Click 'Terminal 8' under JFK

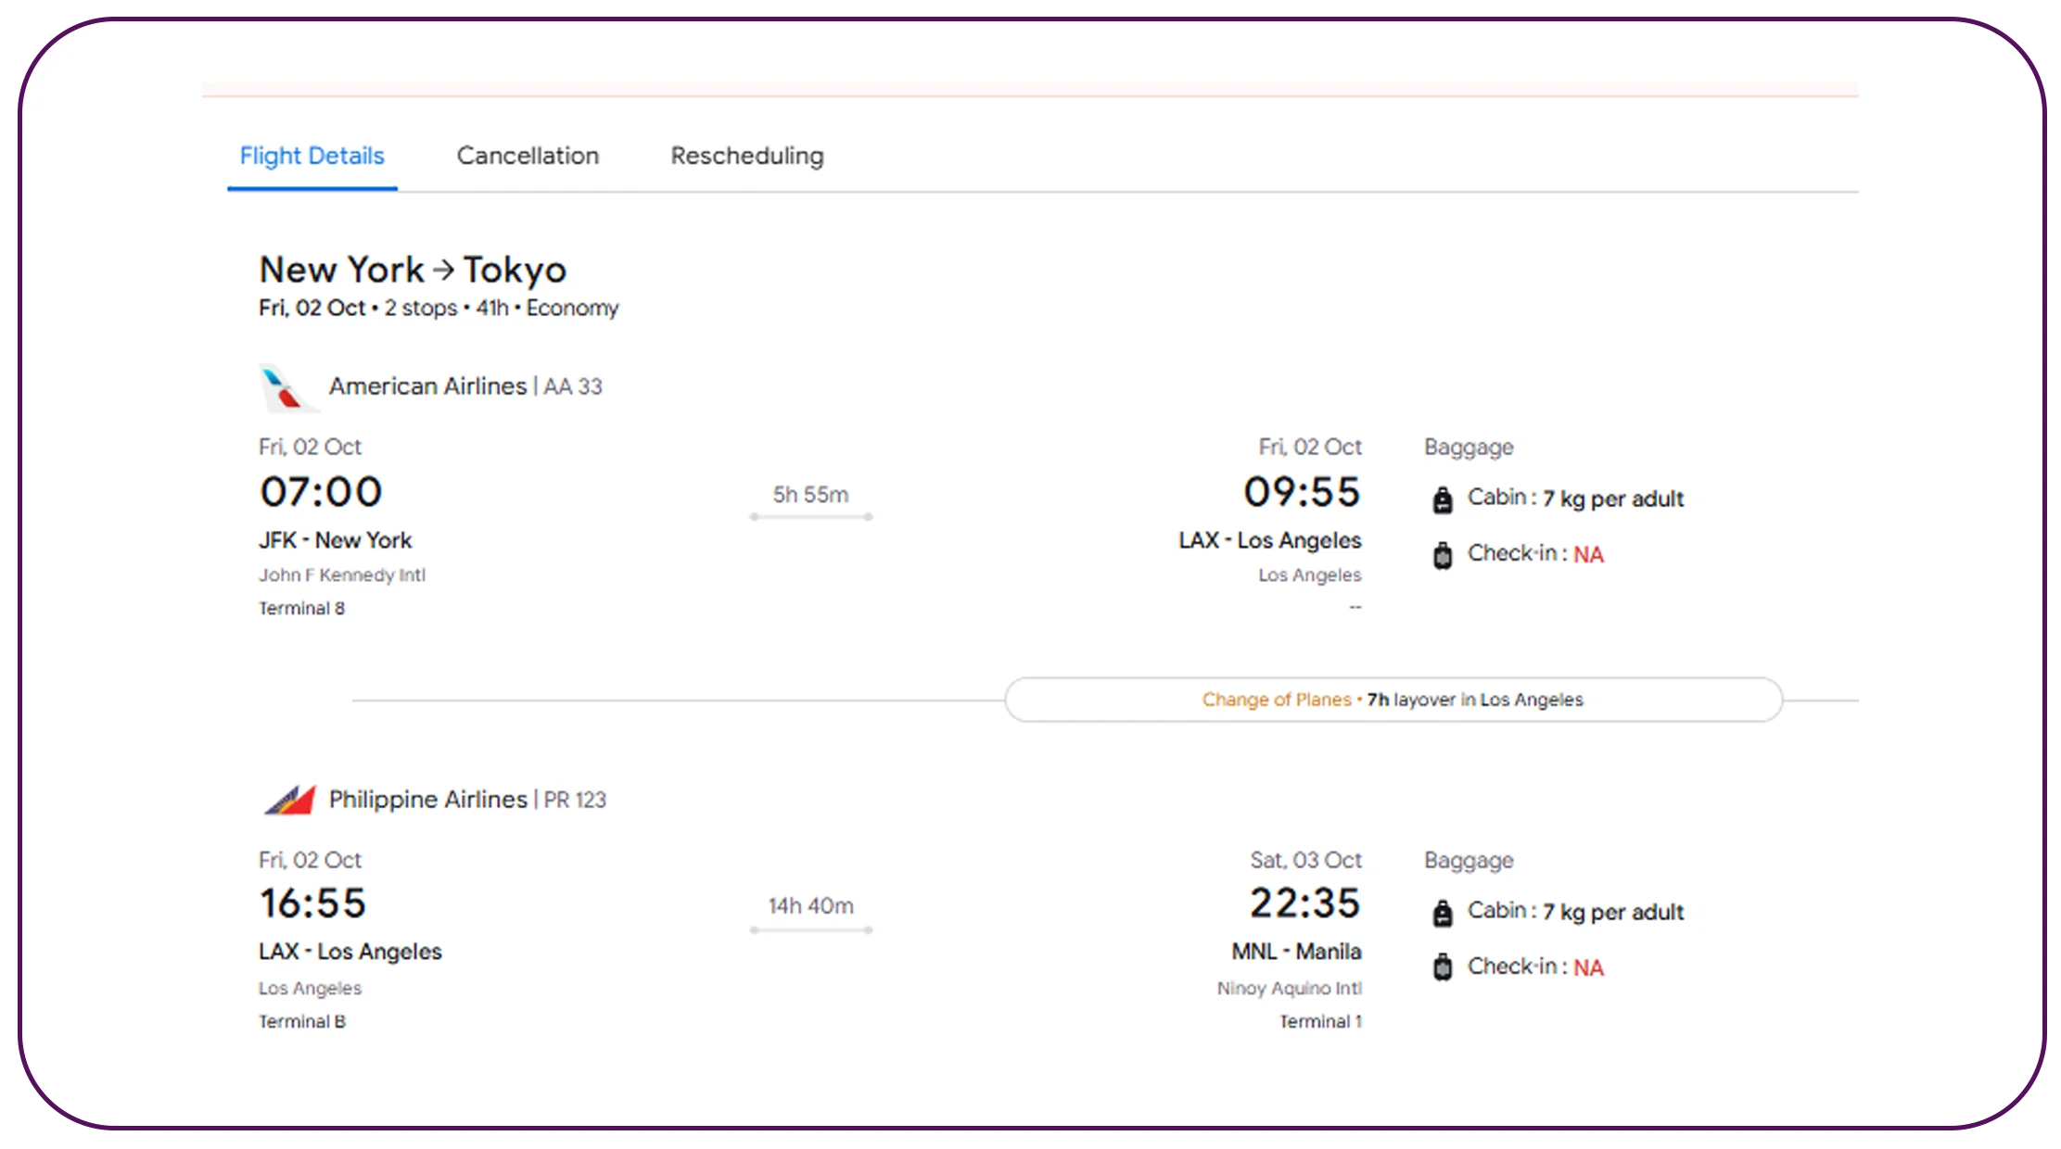(x=302, y=609)
